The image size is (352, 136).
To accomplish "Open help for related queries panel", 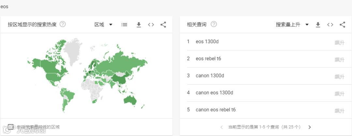I will click(x=213, y=24).
